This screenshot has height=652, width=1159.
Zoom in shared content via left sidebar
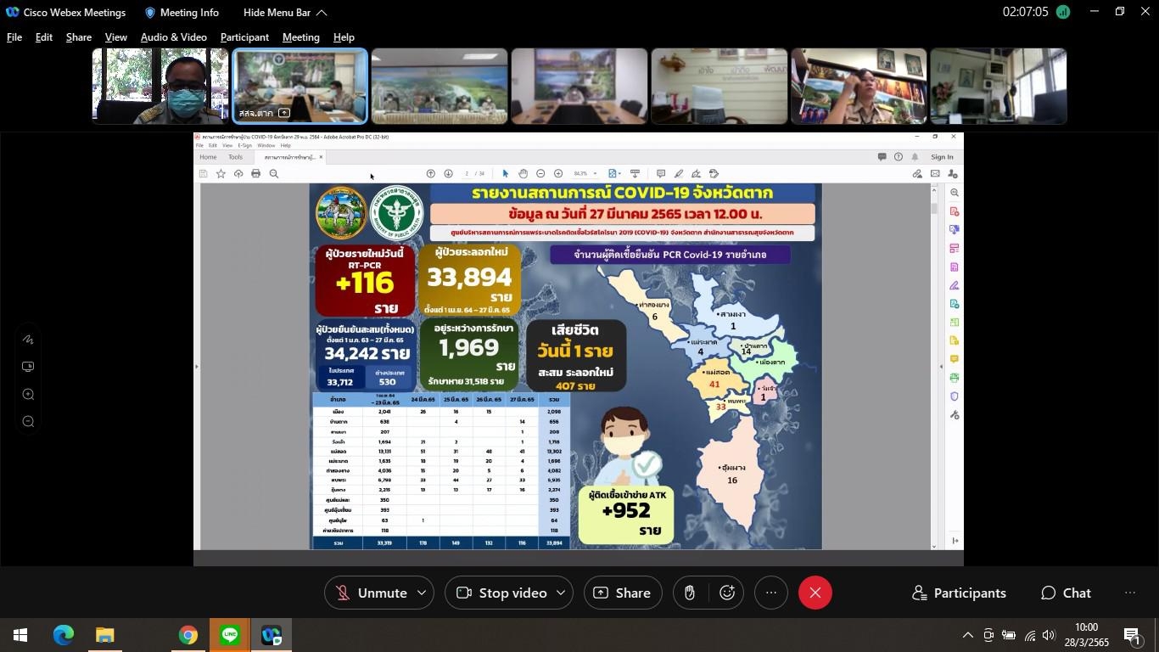coord(28,394)
